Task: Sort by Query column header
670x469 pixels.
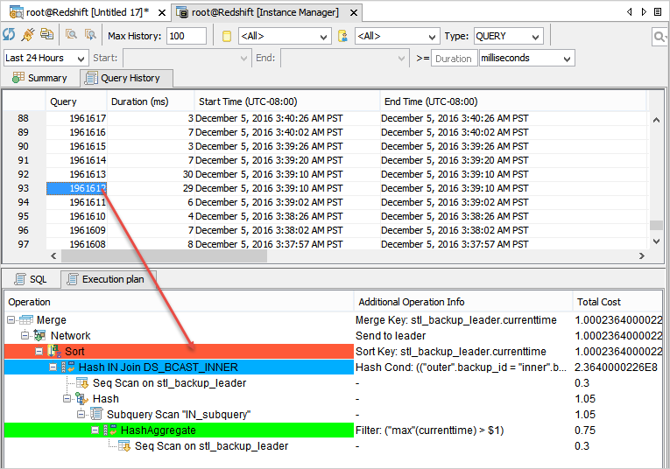Action: pos(76,101)
